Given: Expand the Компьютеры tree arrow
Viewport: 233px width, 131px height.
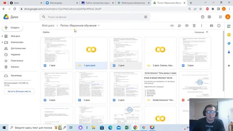Looking at the screenshot, I should click(x=2, y=42).
